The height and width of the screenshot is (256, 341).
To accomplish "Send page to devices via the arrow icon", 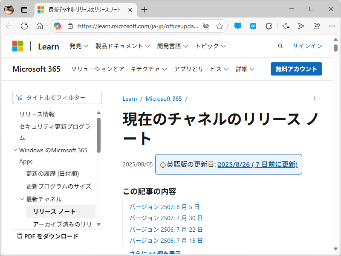I will click(x=301, y=26).
